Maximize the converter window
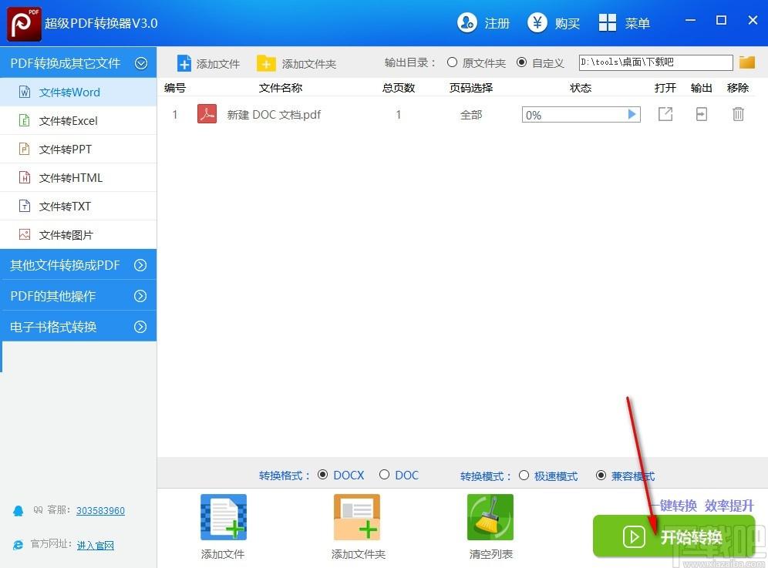This screenshot has height=568, width=768. click(x=721, y=20)
